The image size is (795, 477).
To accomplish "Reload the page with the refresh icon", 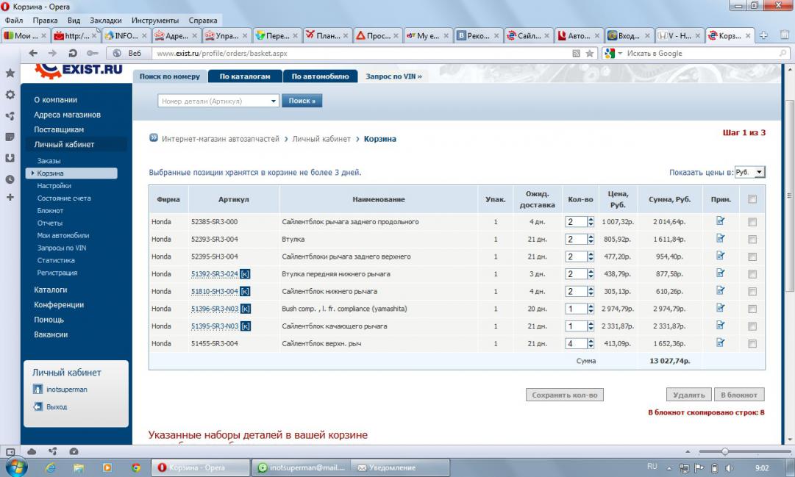I will [73, 53].
